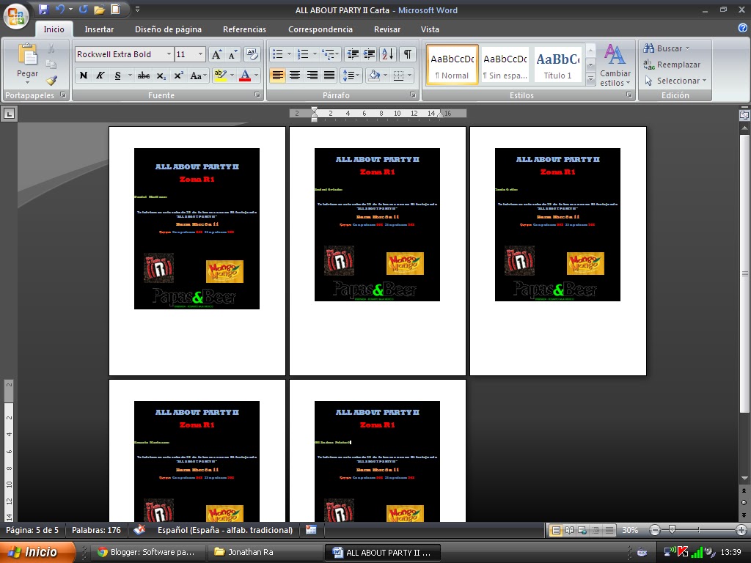Switch to Diseño de página tab

(168, 29)
